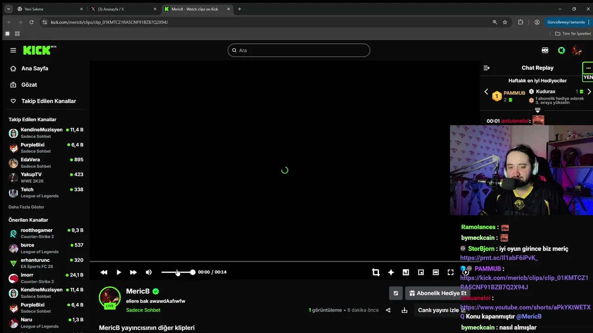Open Naru channel

pos(46,323)
